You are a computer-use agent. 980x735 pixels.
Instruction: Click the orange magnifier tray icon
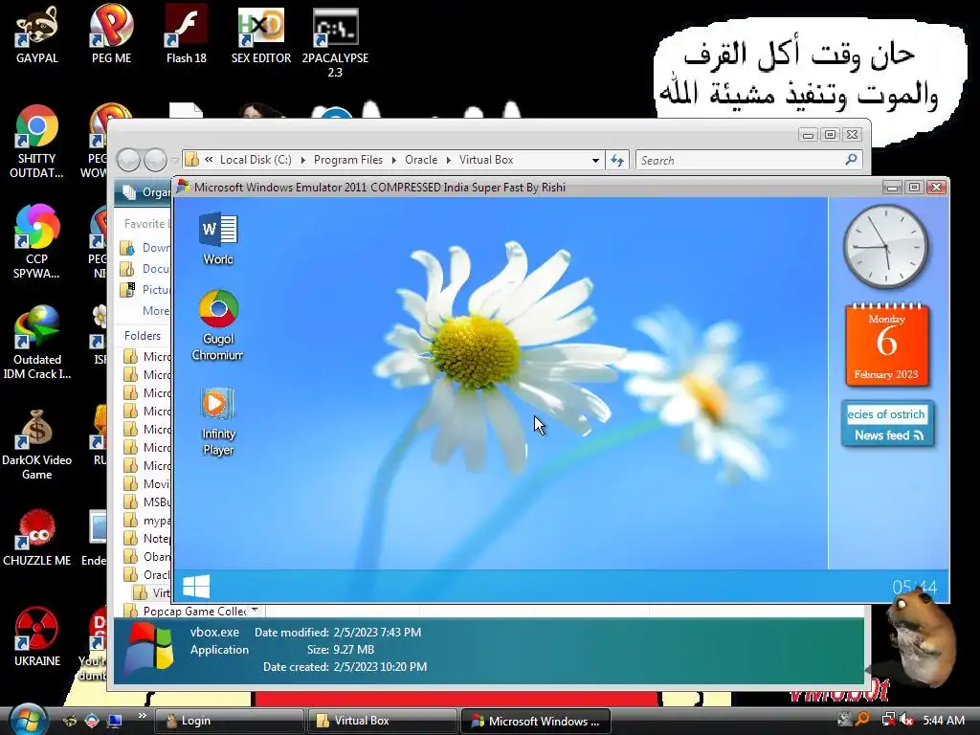(x=863, y=720)
